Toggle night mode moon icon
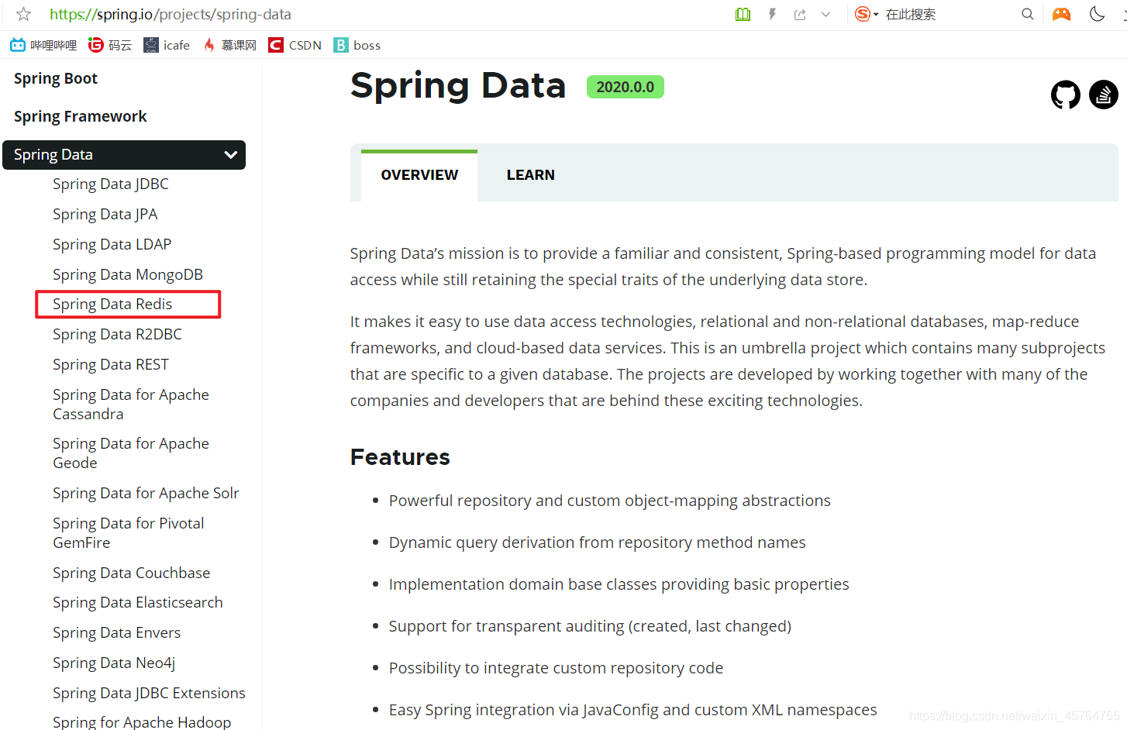The height and width of the screenshot is (730, 1127). click(x=1097, y=14)
